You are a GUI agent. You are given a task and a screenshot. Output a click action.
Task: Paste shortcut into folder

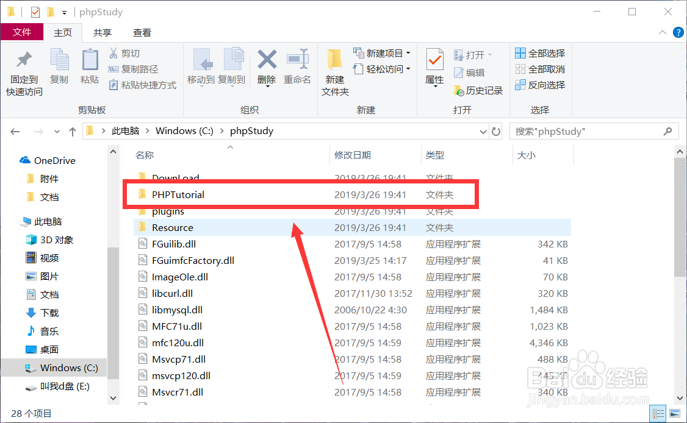[x=143, y=85]
